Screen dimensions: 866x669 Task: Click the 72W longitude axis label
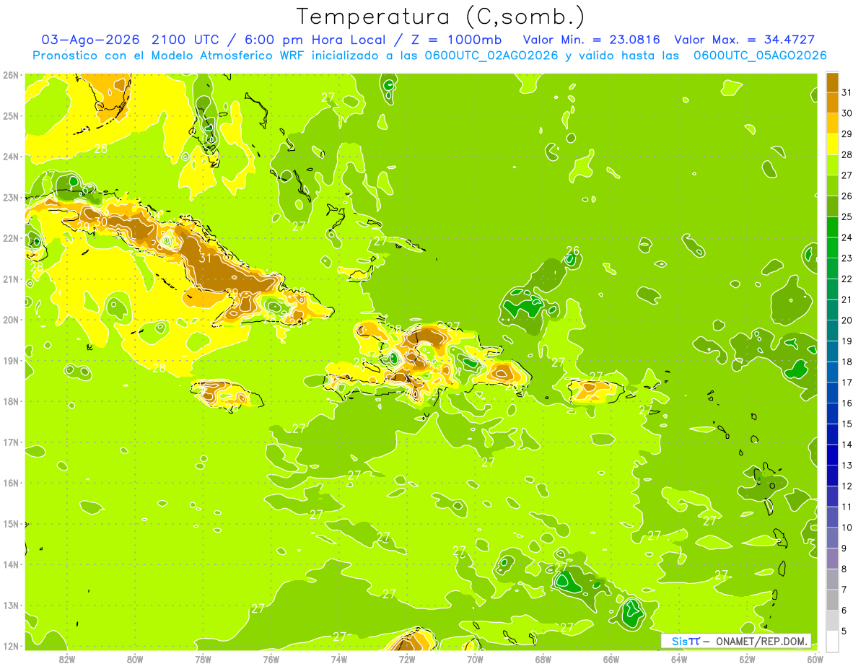tap(407, 659)
